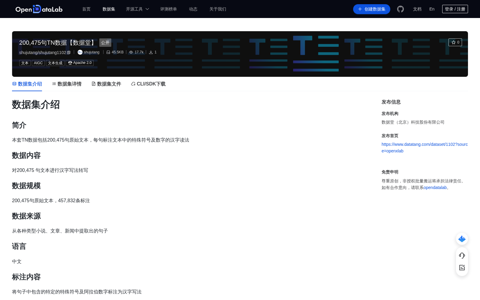The height and width of the screenshot is (300, 480).
Task: Open the 文档 link
Action: [x=417, y=9]
